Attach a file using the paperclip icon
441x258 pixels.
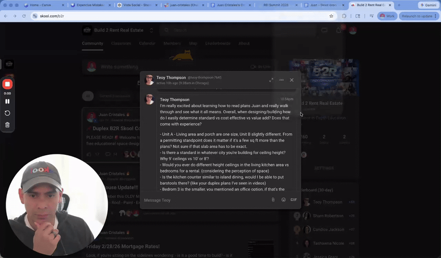tap(273, 200)
